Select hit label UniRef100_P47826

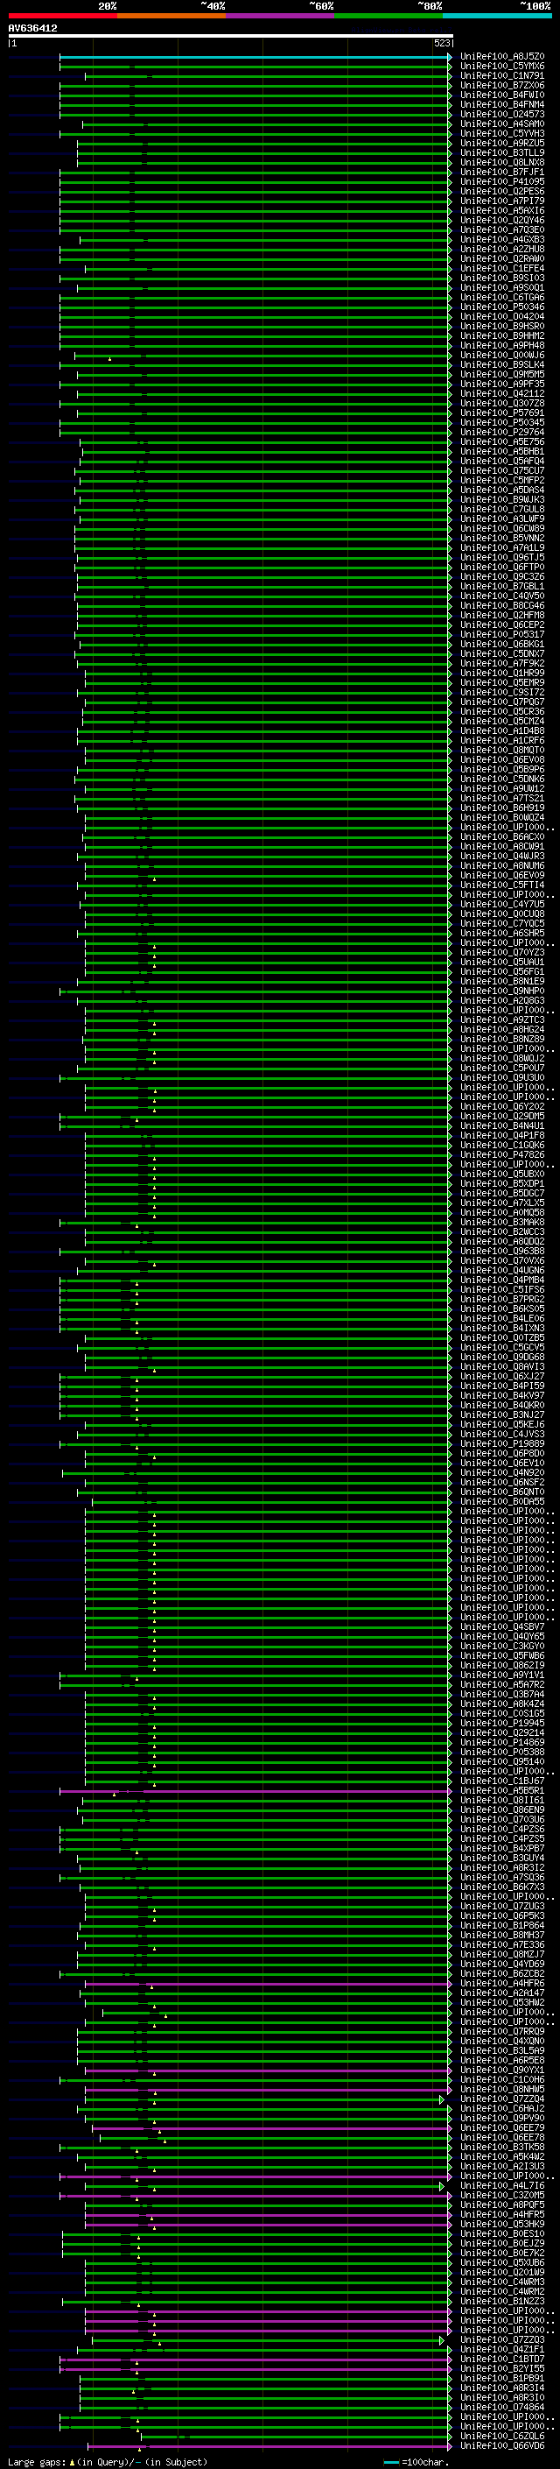(502, 1155)
